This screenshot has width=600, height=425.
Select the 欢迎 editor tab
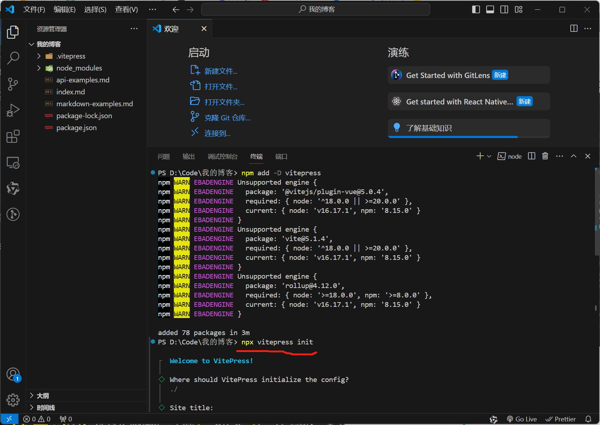pyautogui.click(x=180, y=29)
